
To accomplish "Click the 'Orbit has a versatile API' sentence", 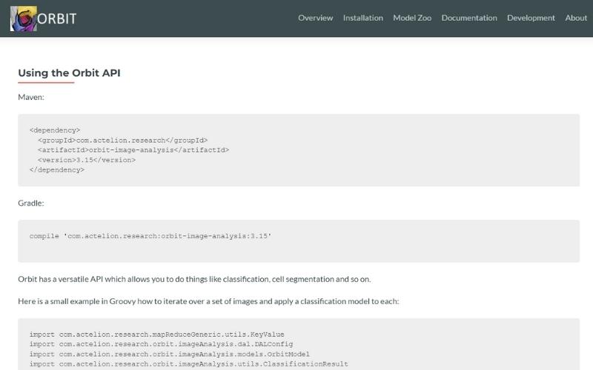I will (194, 279).
